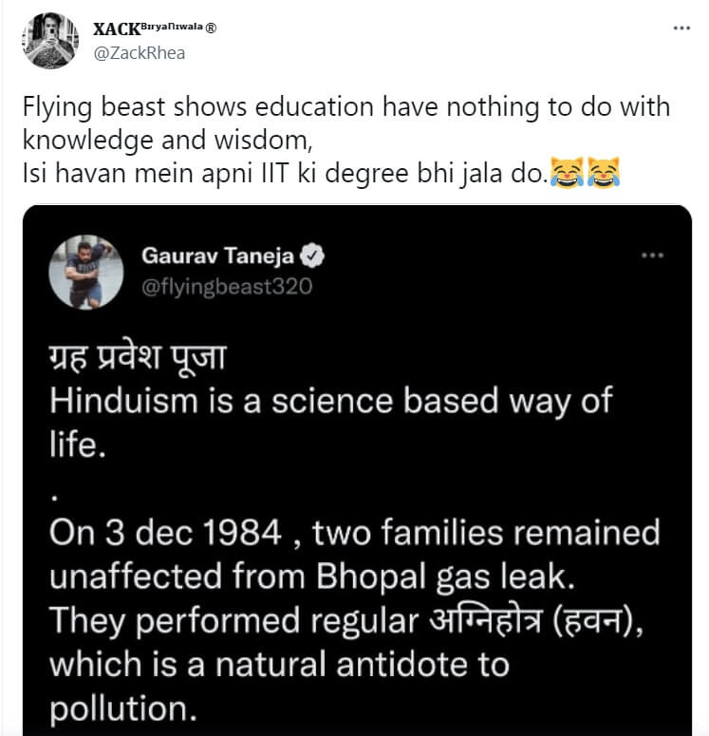This screenshot has height=736, width=709.
Task: Click the Gaurav Taneja display name
Action: pos(217,255)
